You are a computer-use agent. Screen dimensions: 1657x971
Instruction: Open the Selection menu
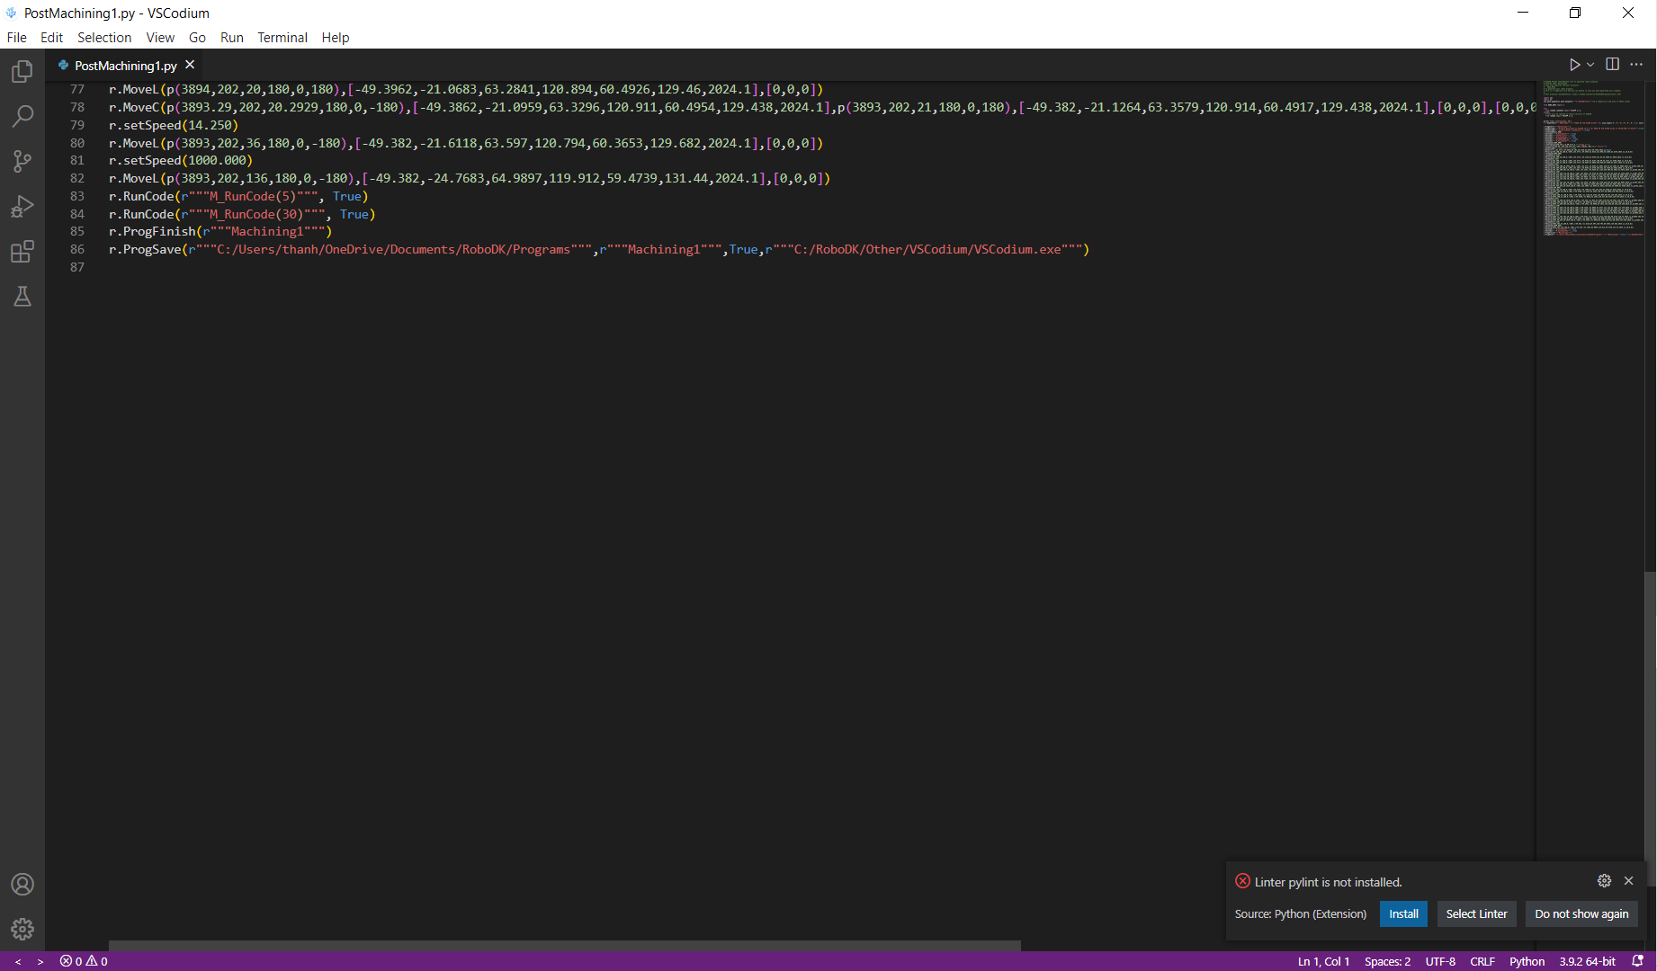pyautogui.click(x=104, y=38)
